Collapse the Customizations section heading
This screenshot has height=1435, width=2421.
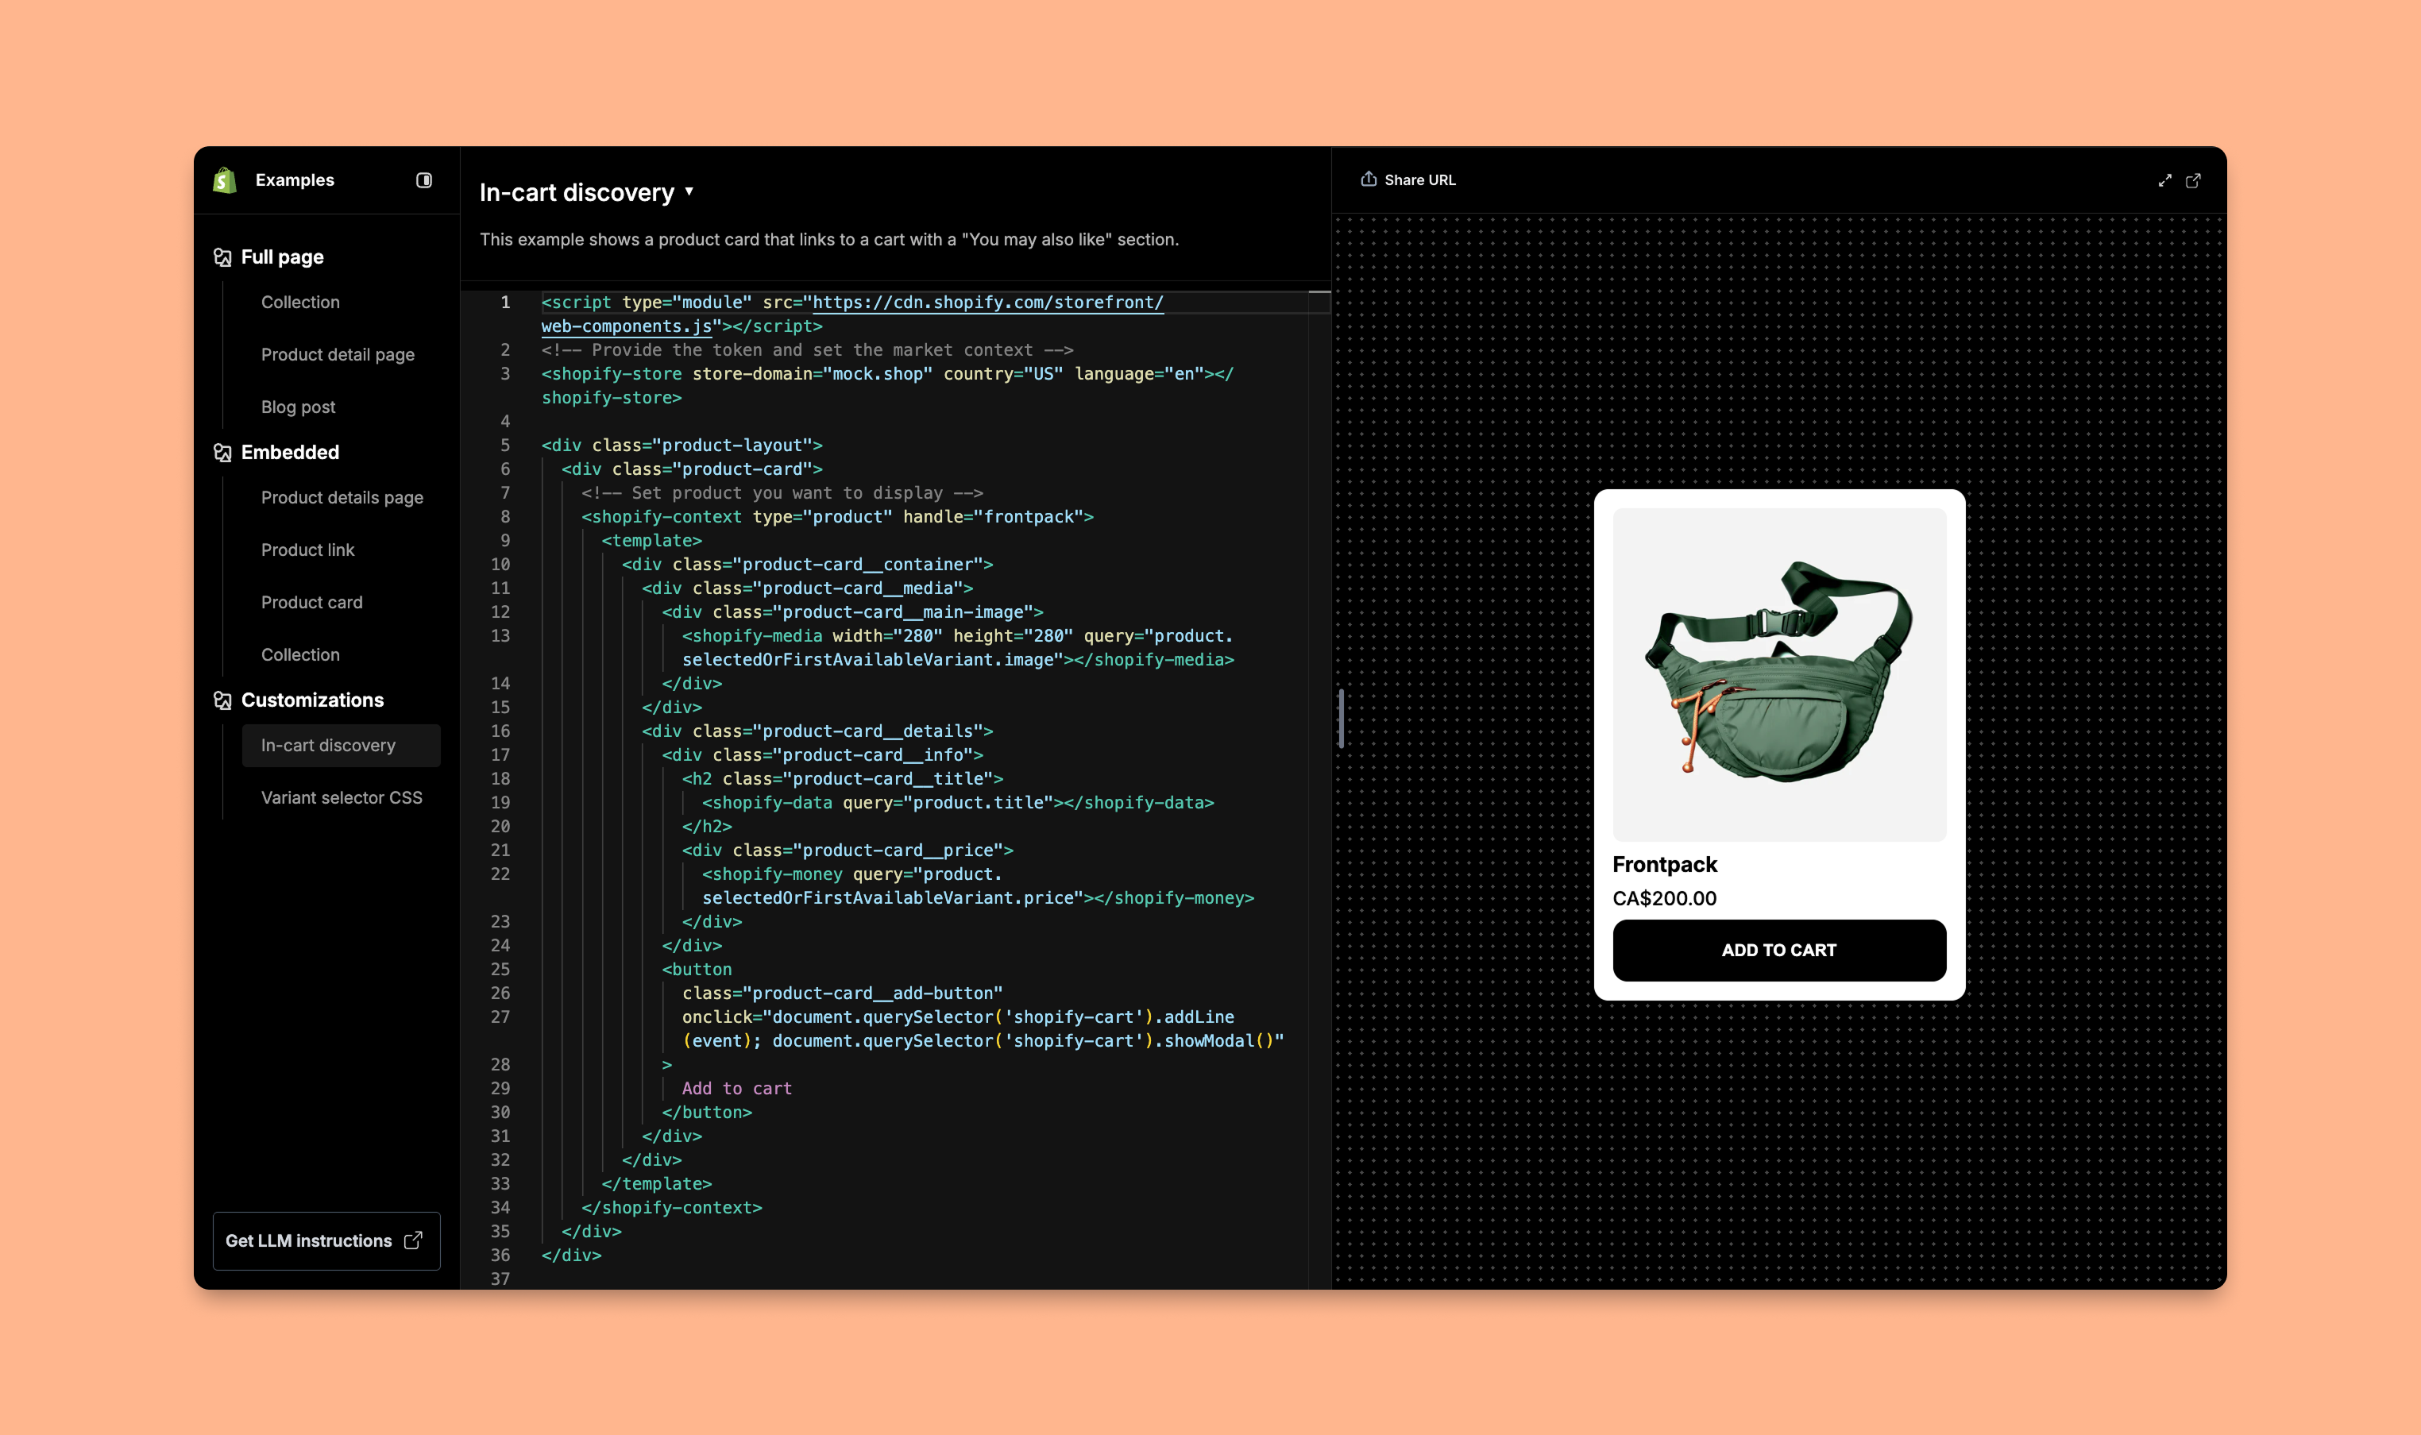point(312,700)
